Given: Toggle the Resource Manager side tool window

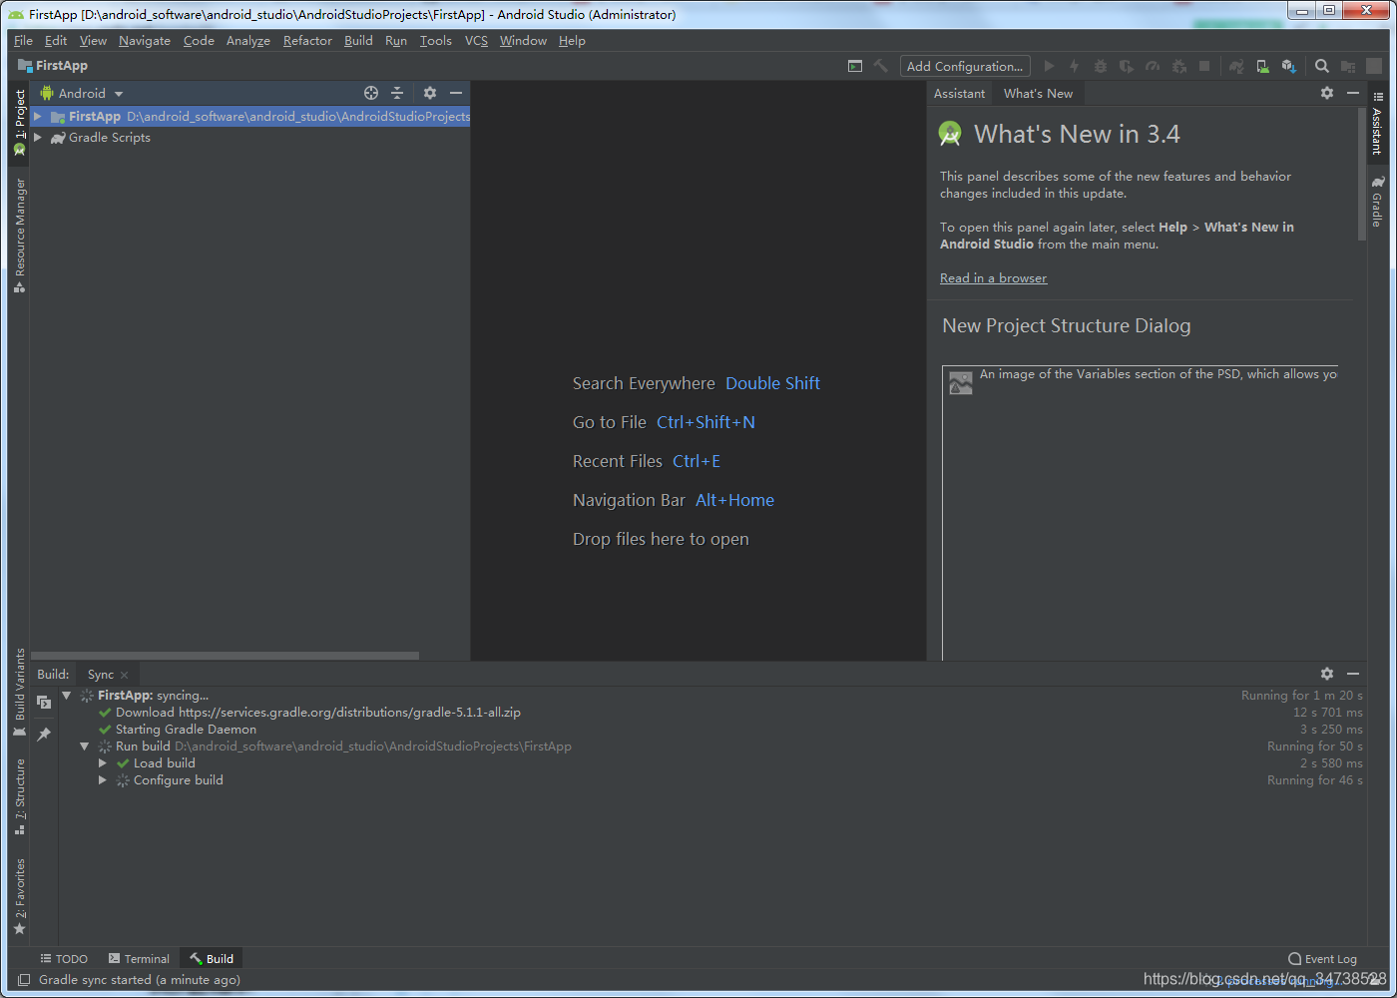Looking at the screenshot, I should click(x=20, y=236).
